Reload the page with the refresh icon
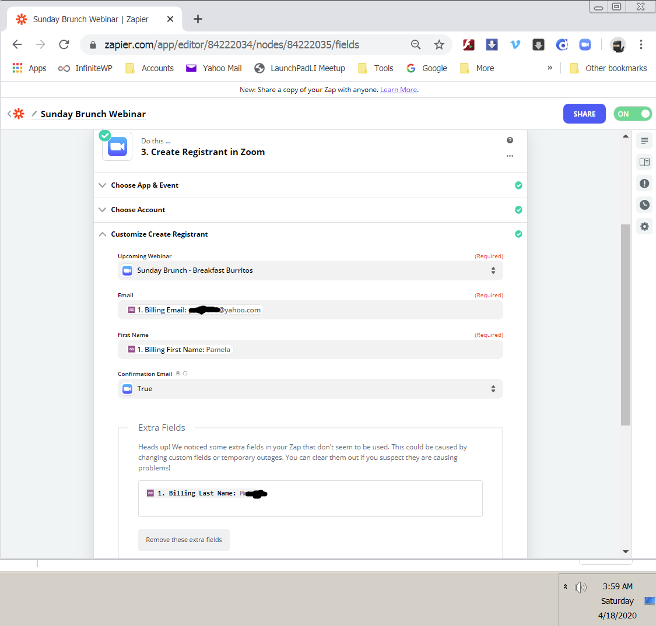This screenshot has height=626, width=656. pyautogui.click(x=64, y=44)
